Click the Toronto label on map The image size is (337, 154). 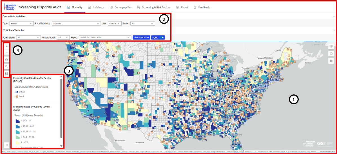coord(246,68)
